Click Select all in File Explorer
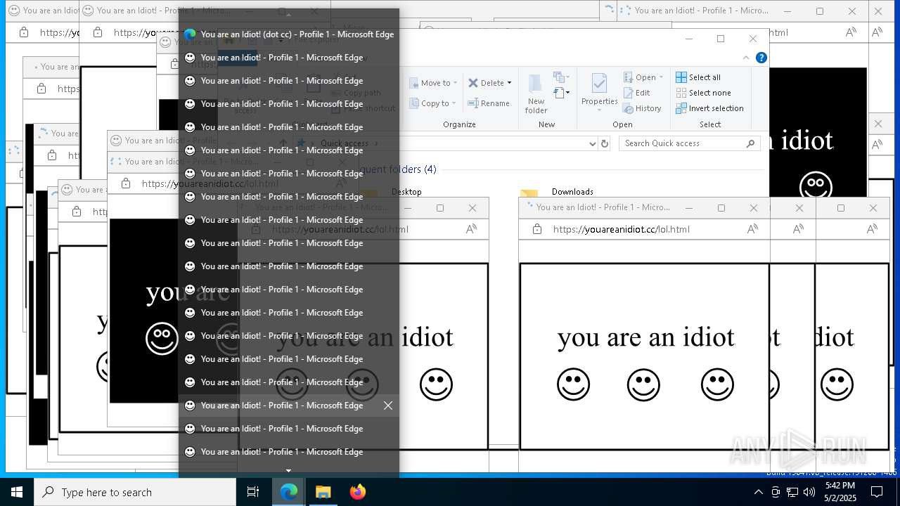 click(x=698, y=77)
